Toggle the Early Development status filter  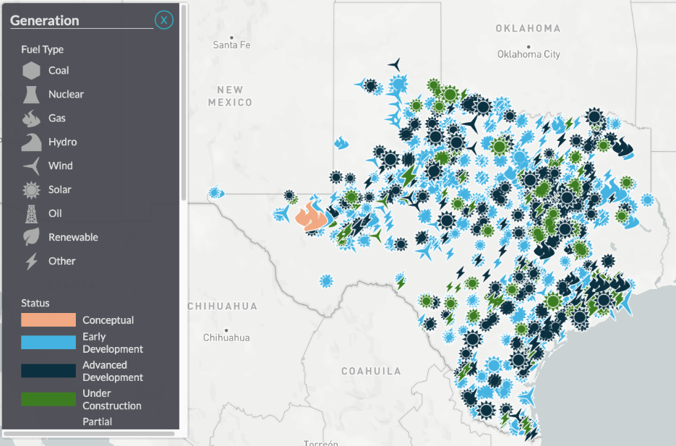pyautogui.click(x=49, y=341)
